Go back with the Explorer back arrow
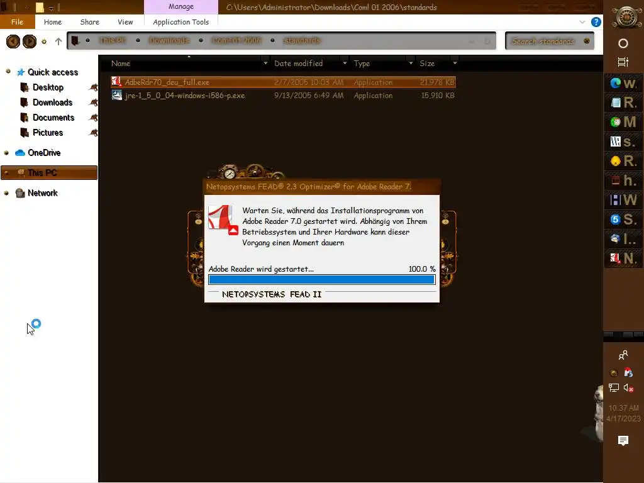This screenshot has width=644, height=483. 13,42
